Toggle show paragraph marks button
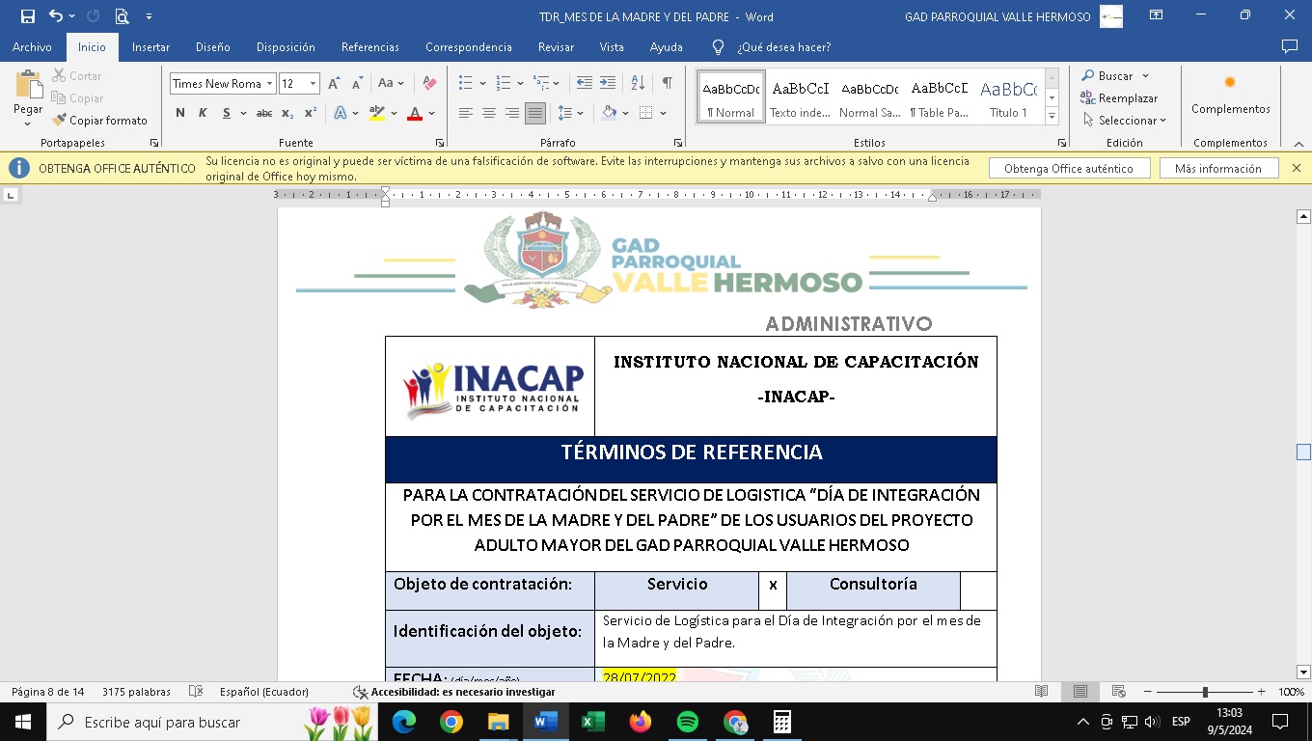This screenshot has width=1312, height=741. click(667, 84)
